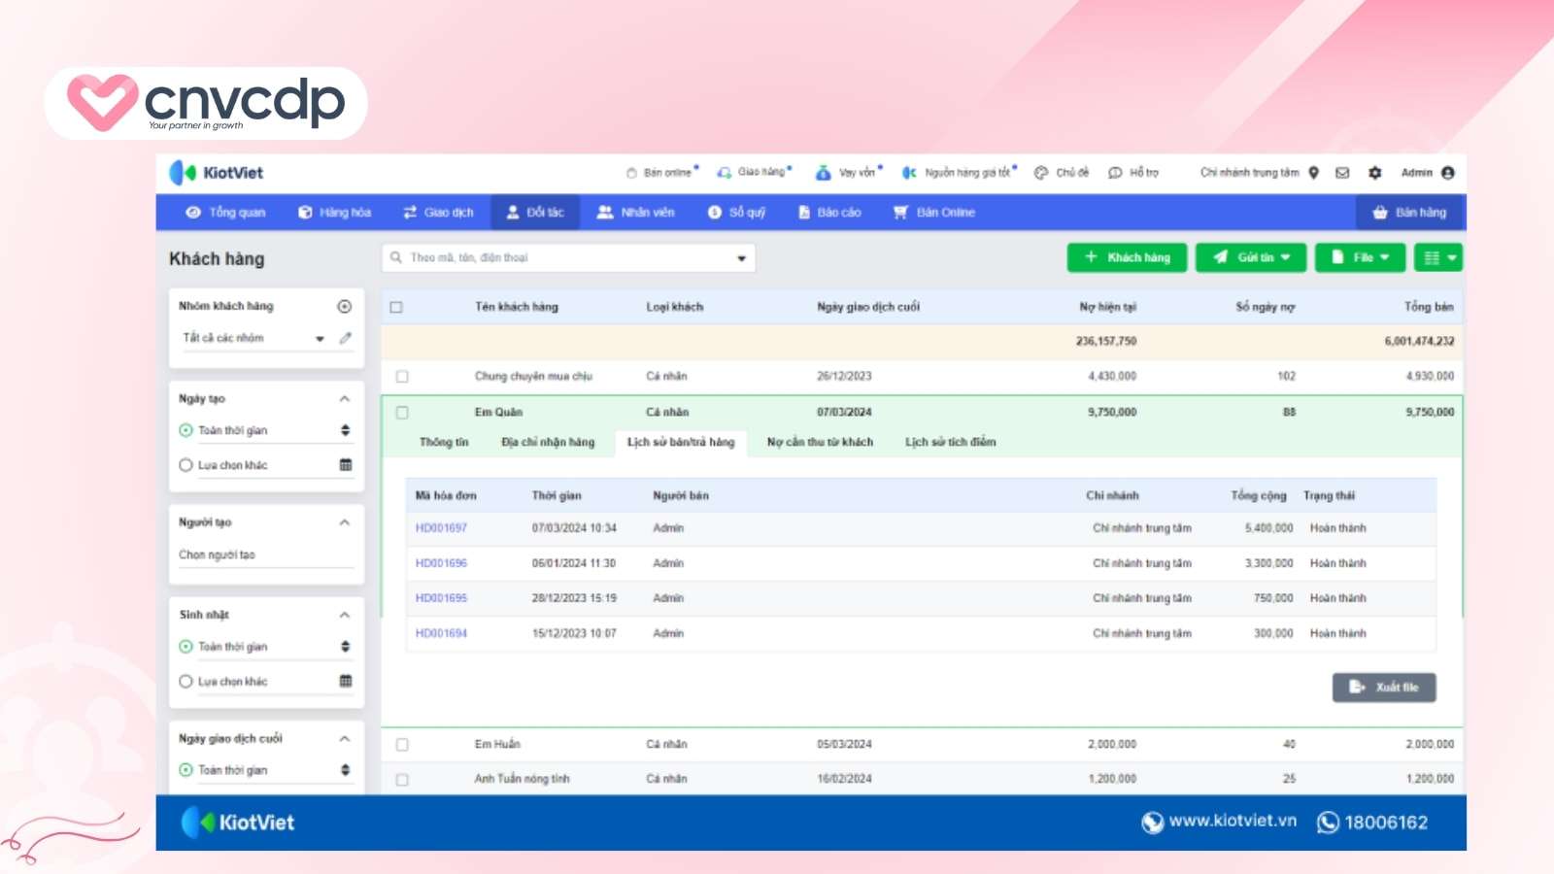The image size is (1554, 874).
Task: Click the Admin user avatar icon
Action: 1448,173
